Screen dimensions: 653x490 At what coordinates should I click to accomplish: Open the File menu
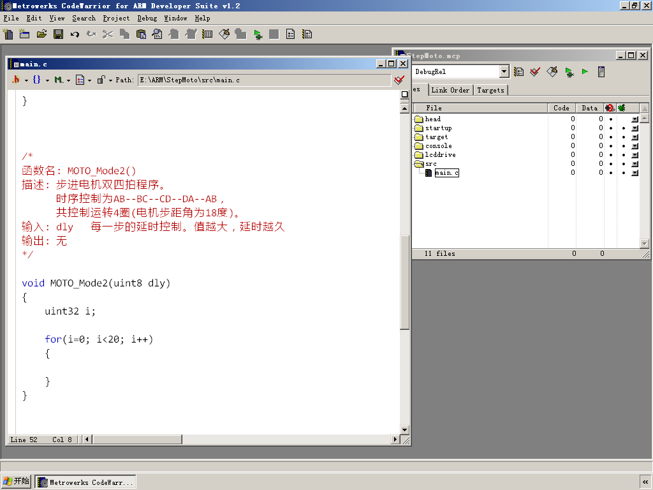coord(11,19)
